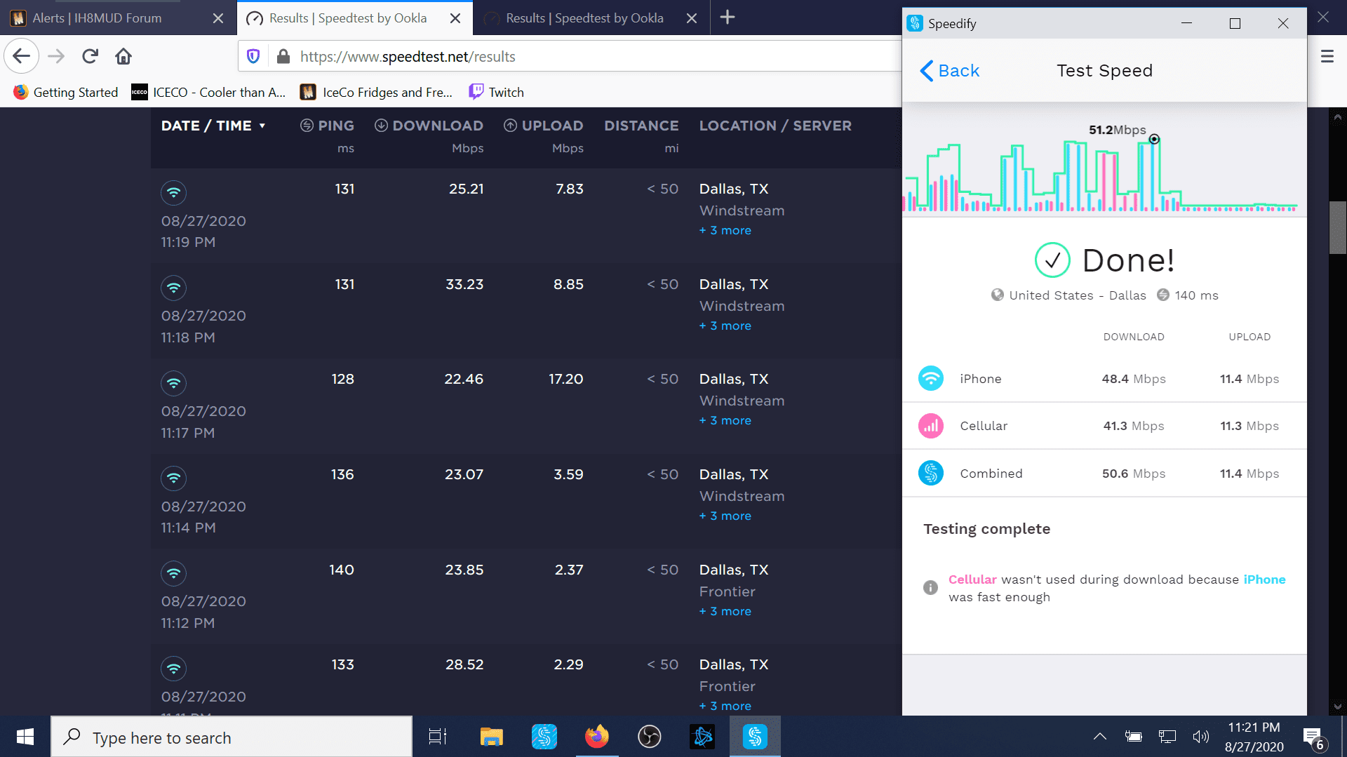1347x757 pixels.
Task: Open Firefox from the taskbar
Action: coord(597,737)
